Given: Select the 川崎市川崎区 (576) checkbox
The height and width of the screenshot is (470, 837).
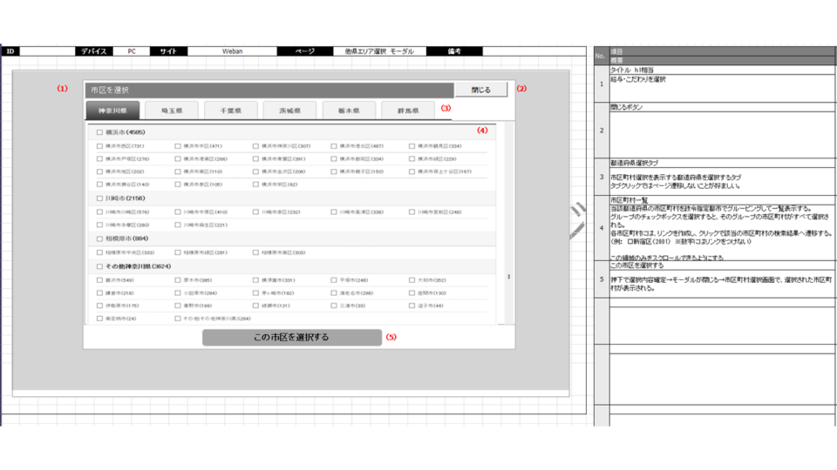Looking at the screenshot, I should pyautogui.click(x=99, y=211).
